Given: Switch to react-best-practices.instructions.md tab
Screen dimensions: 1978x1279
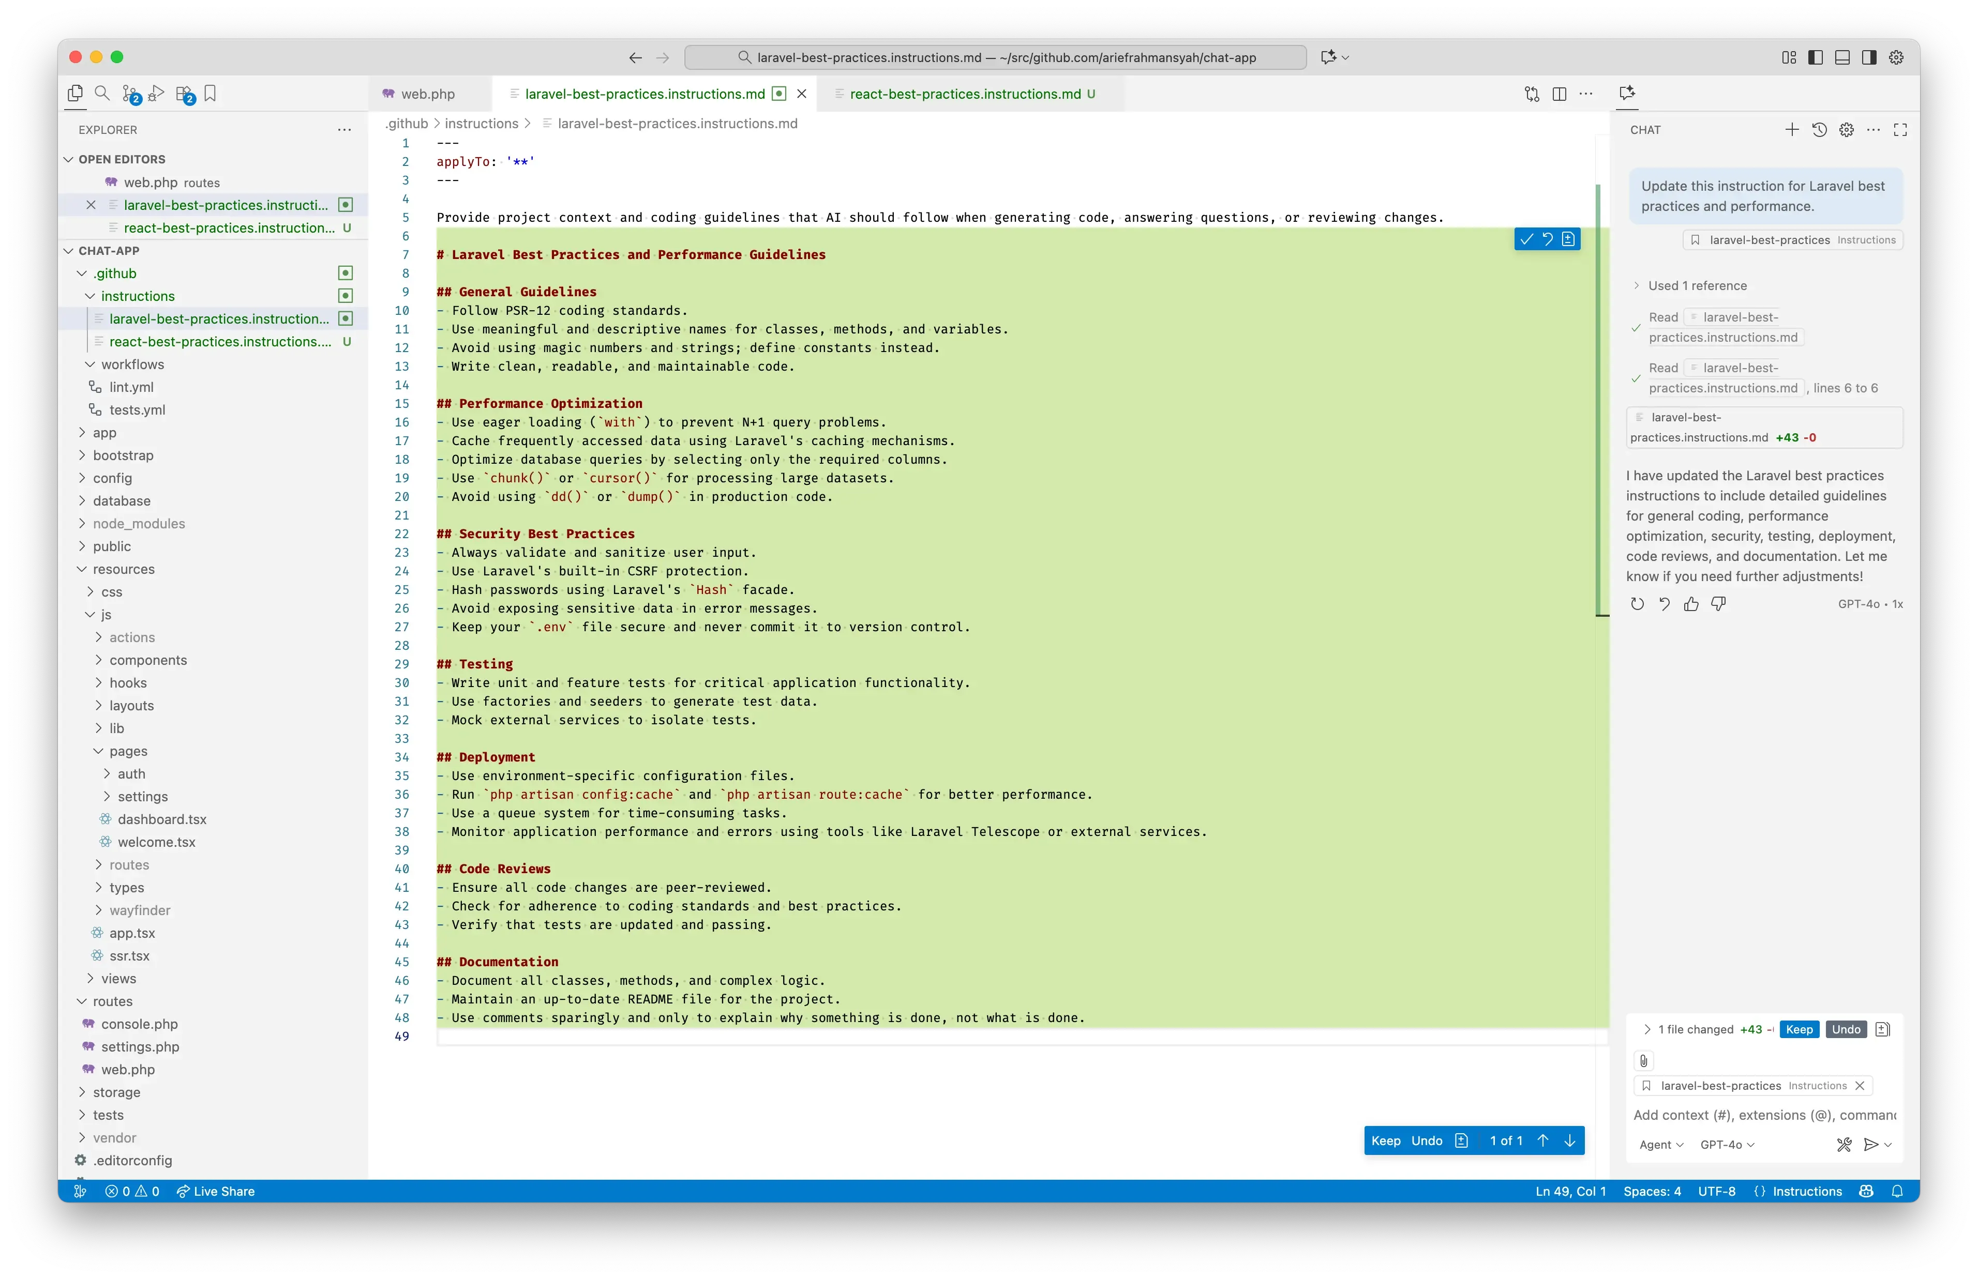Looking at the screenshot, I should [965, 94].
